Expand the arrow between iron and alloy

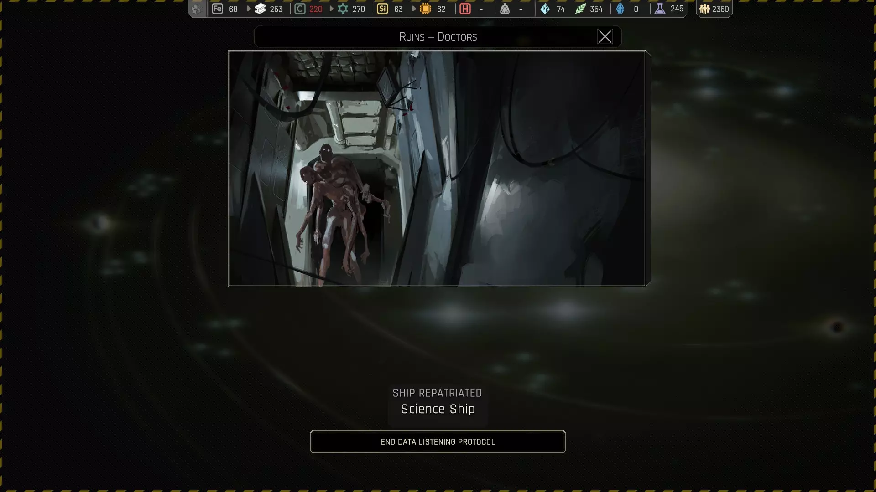point(249,9)
